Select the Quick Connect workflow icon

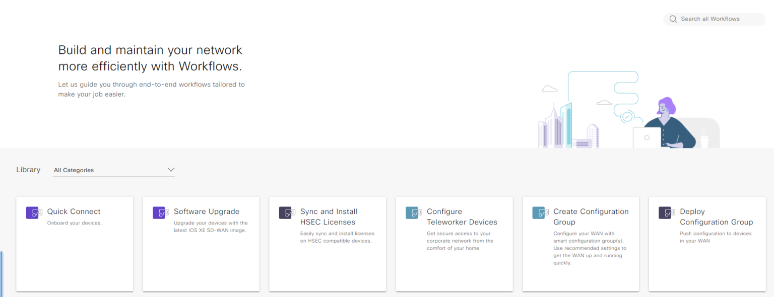33,212
